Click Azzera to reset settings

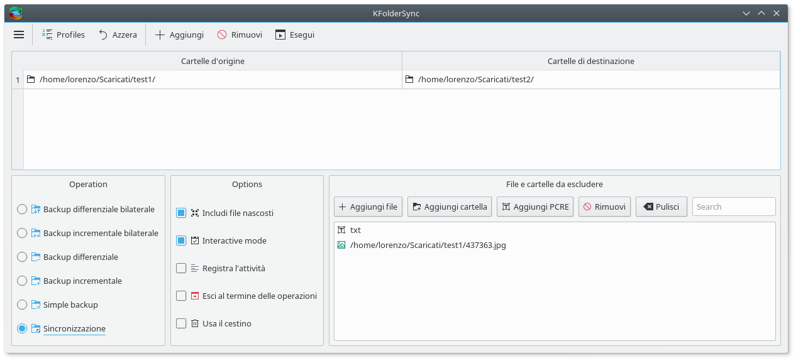pyautogui.click(x=118, y=35)
